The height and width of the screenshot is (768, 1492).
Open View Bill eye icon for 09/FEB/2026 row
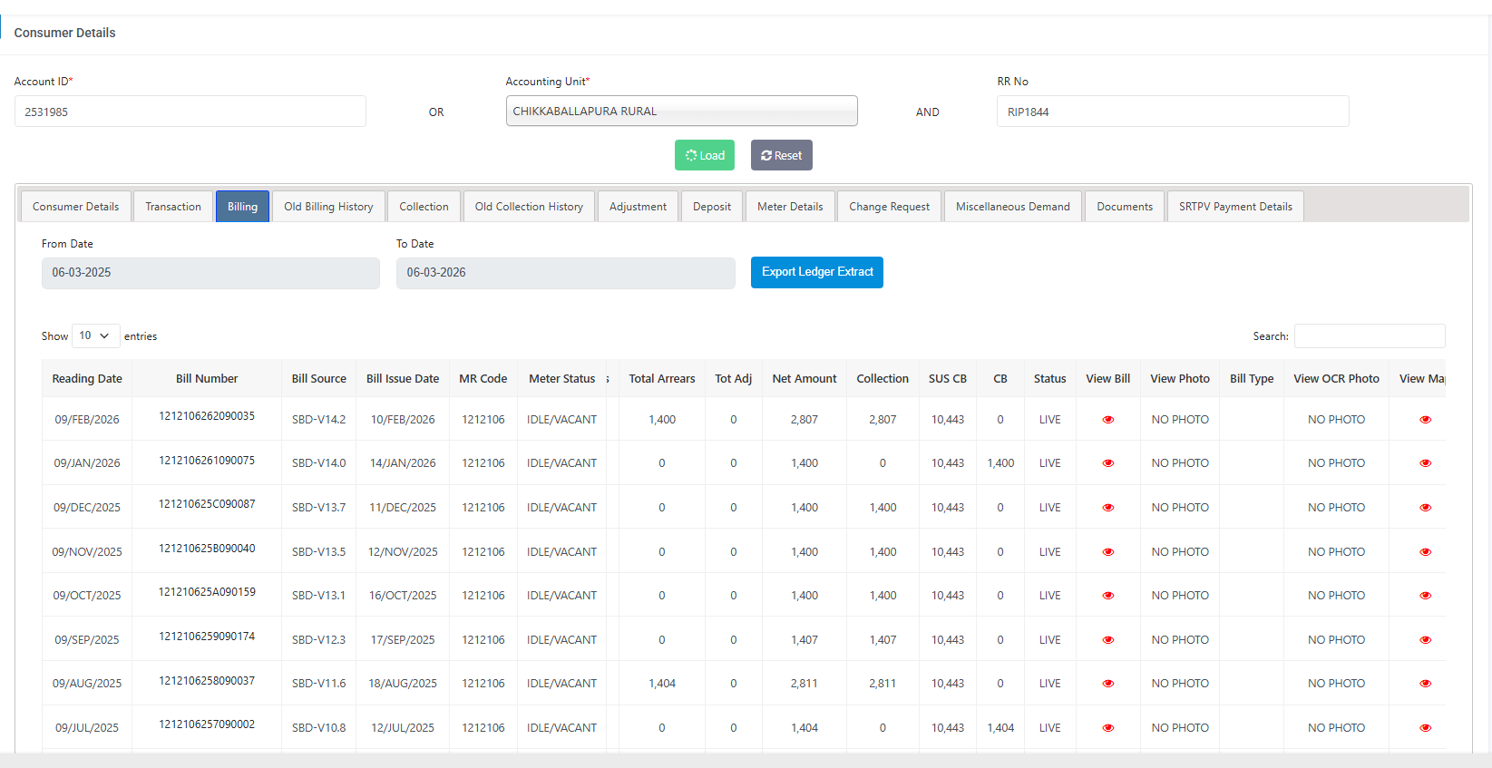1107,420
